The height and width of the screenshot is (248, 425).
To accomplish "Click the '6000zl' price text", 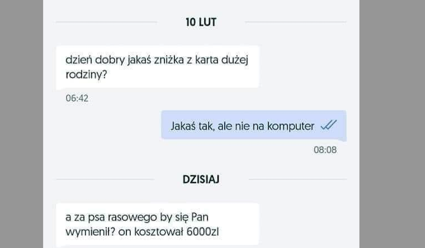I will click(x=203, y=231).
